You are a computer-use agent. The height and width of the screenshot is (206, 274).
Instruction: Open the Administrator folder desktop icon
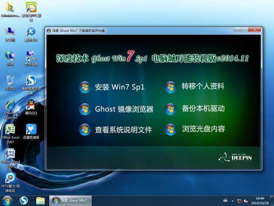(10, 9)
